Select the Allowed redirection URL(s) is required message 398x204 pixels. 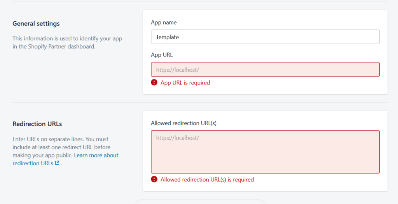click(x=207, y=180)
